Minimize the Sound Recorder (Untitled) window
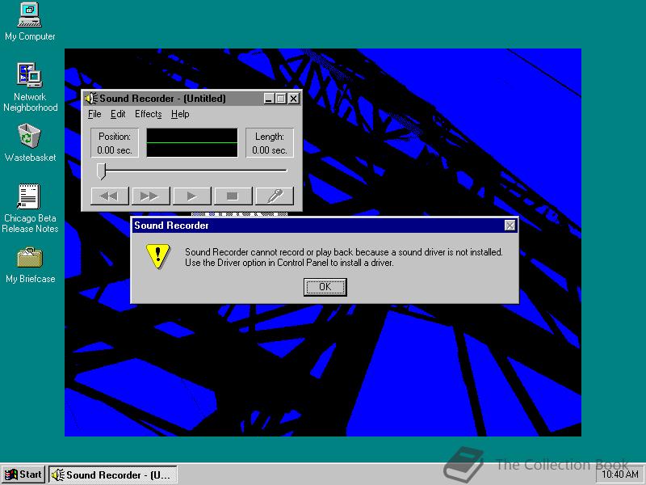Screen dimensions: 646x485 pyautogui.click(x=269, y=99)
